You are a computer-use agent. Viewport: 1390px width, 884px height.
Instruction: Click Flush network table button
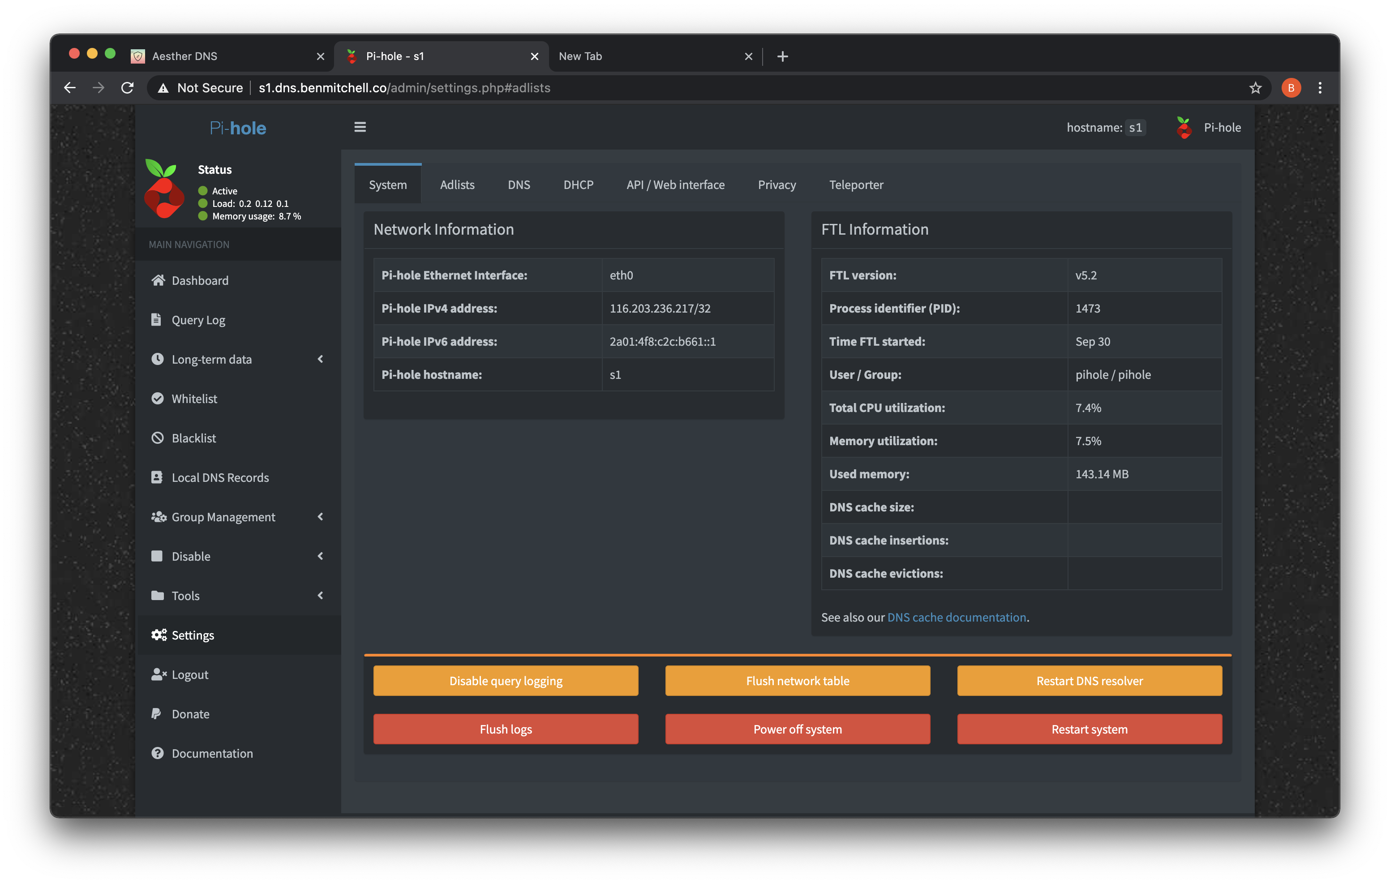click(x=798, y=680)
